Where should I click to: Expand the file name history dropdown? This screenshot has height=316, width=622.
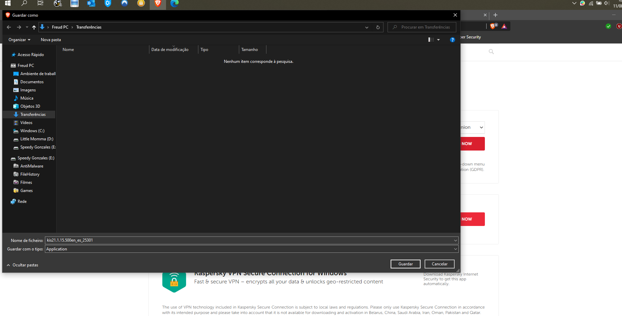point(455,241)
